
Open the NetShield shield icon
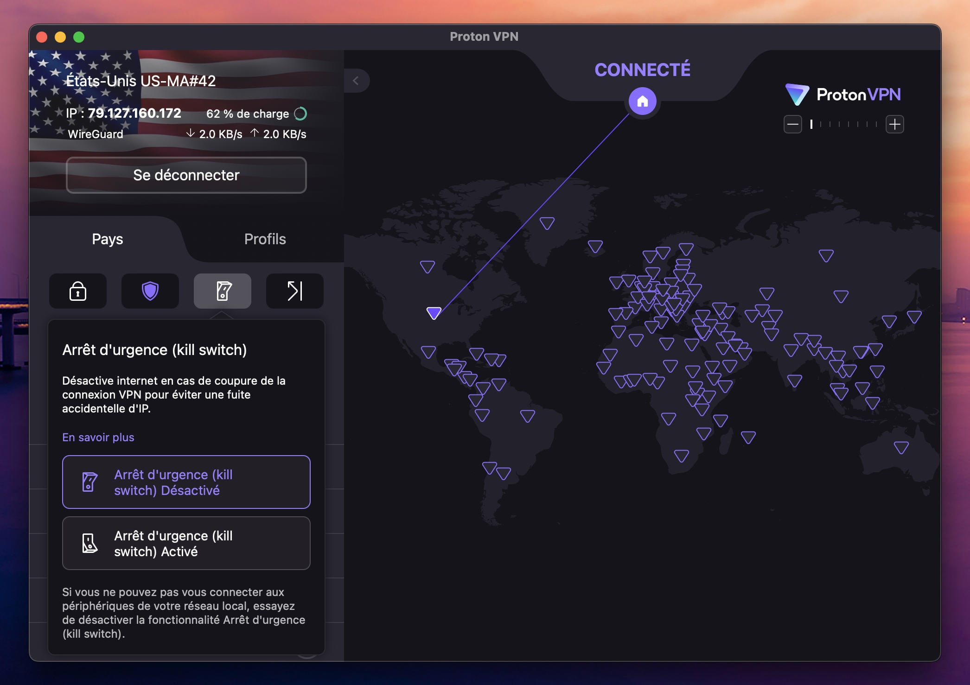(150, 291)
